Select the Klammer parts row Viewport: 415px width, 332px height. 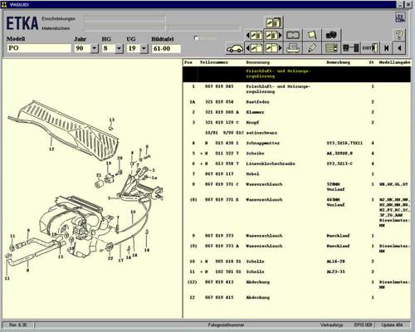[296, 112]
